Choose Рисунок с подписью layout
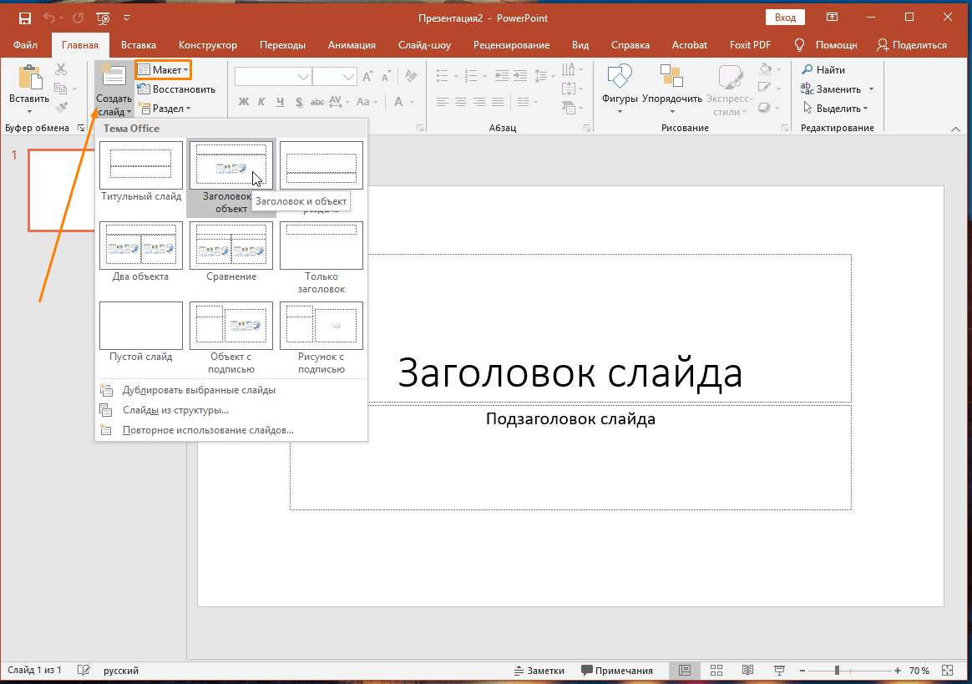The width and height of the screenshot is (972, 684). 321,326
